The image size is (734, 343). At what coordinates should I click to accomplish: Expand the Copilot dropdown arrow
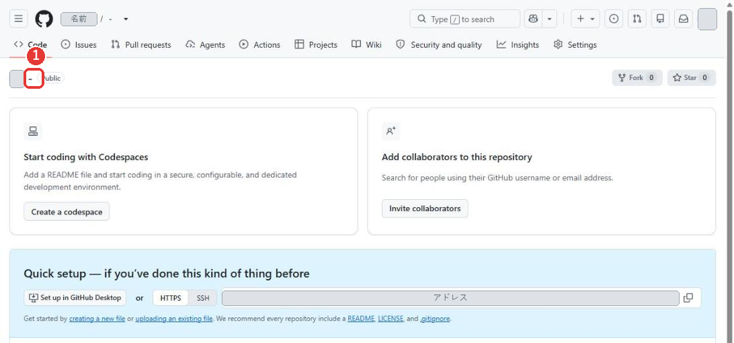550,19
